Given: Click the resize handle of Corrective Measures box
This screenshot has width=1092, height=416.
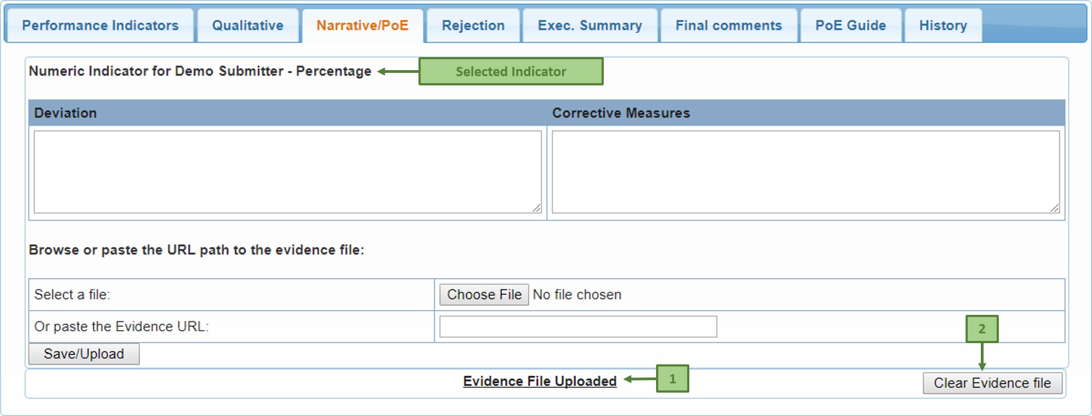Looking at the screenshot, I should 1055,208.
